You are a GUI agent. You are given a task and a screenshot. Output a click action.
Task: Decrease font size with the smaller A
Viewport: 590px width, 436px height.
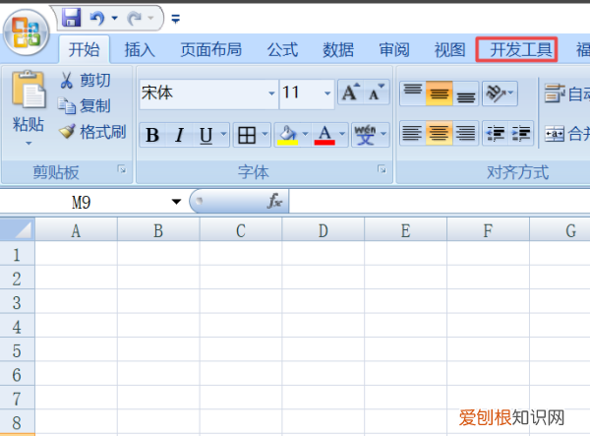pyautogui.click(x=377, y=93)
